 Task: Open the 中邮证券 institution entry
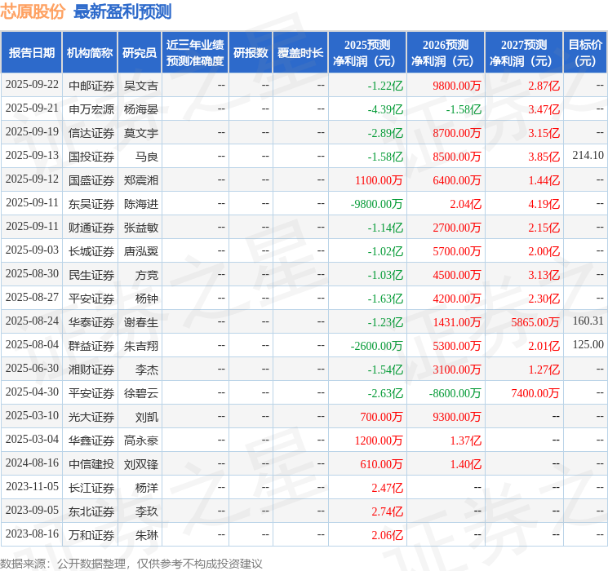(x=91, y=85)
